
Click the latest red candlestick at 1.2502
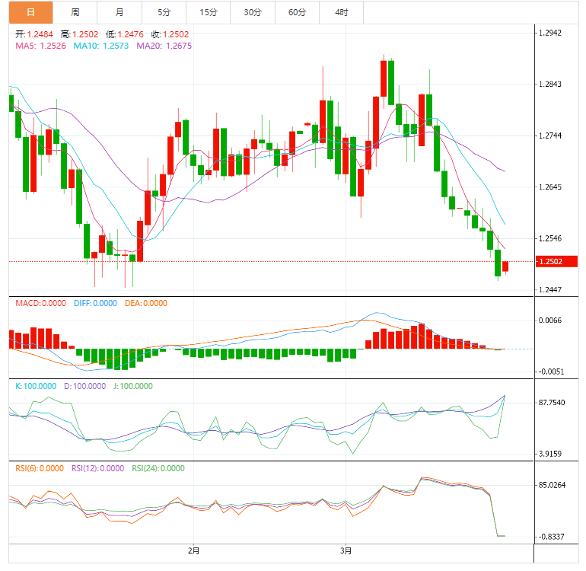(505, 266)
